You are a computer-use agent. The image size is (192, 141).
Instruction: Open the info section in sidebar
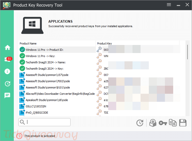[7, 71]
